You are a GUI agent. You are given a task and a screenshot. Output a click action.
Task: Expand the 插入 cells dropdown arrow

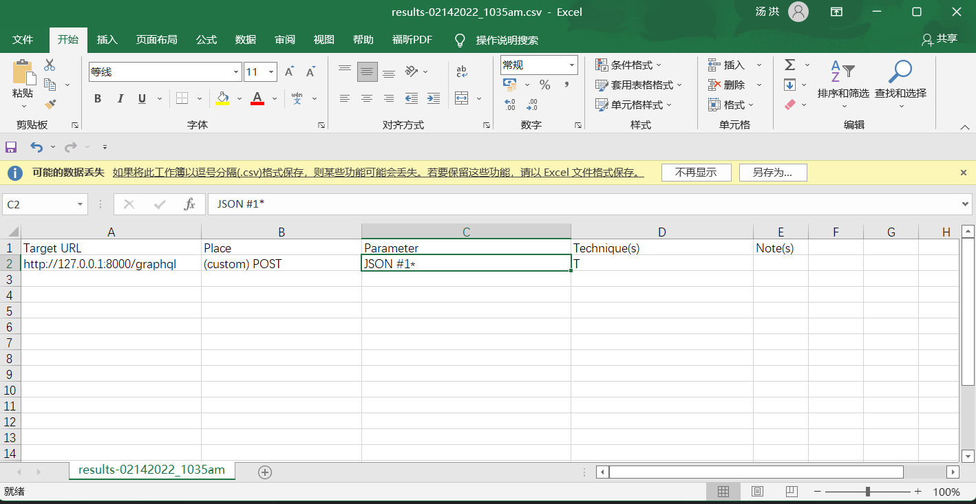tap(759, 65)
